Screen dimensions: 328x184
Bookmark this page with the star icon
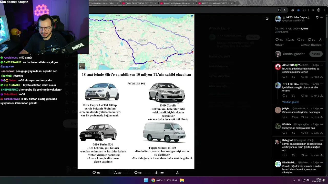tap(284, 10)
